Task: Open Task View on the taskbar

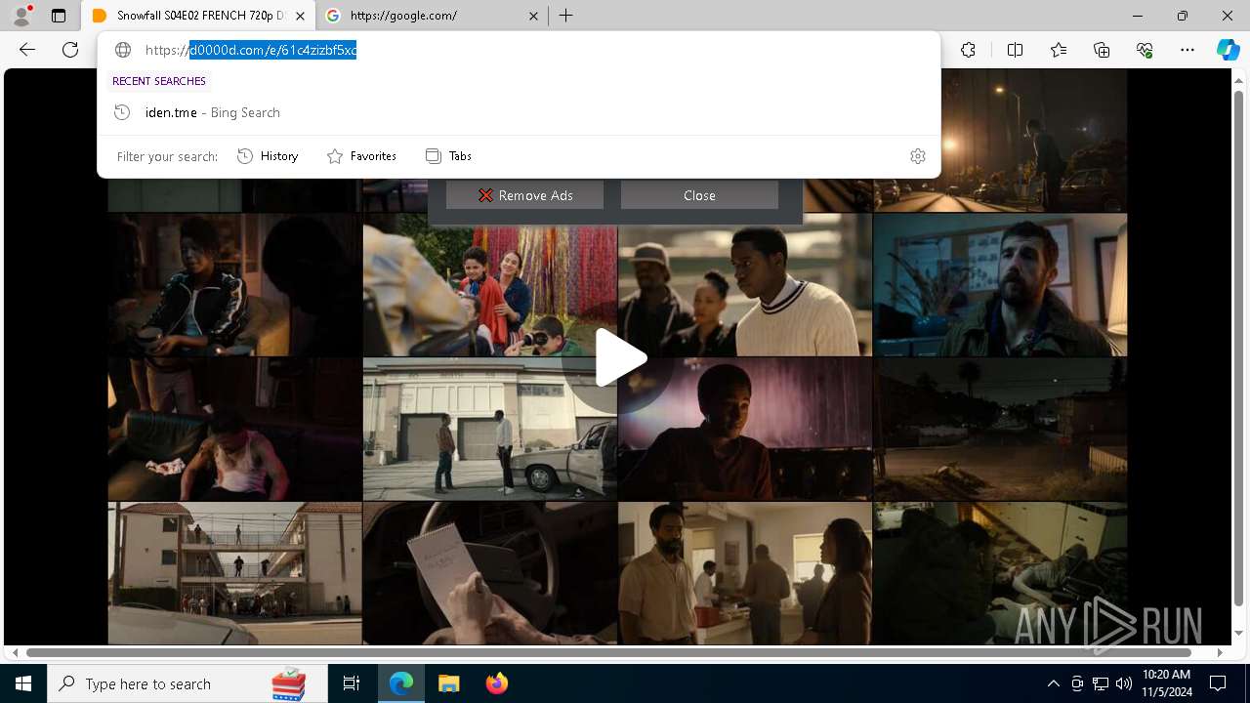Action: coord(352,683)
